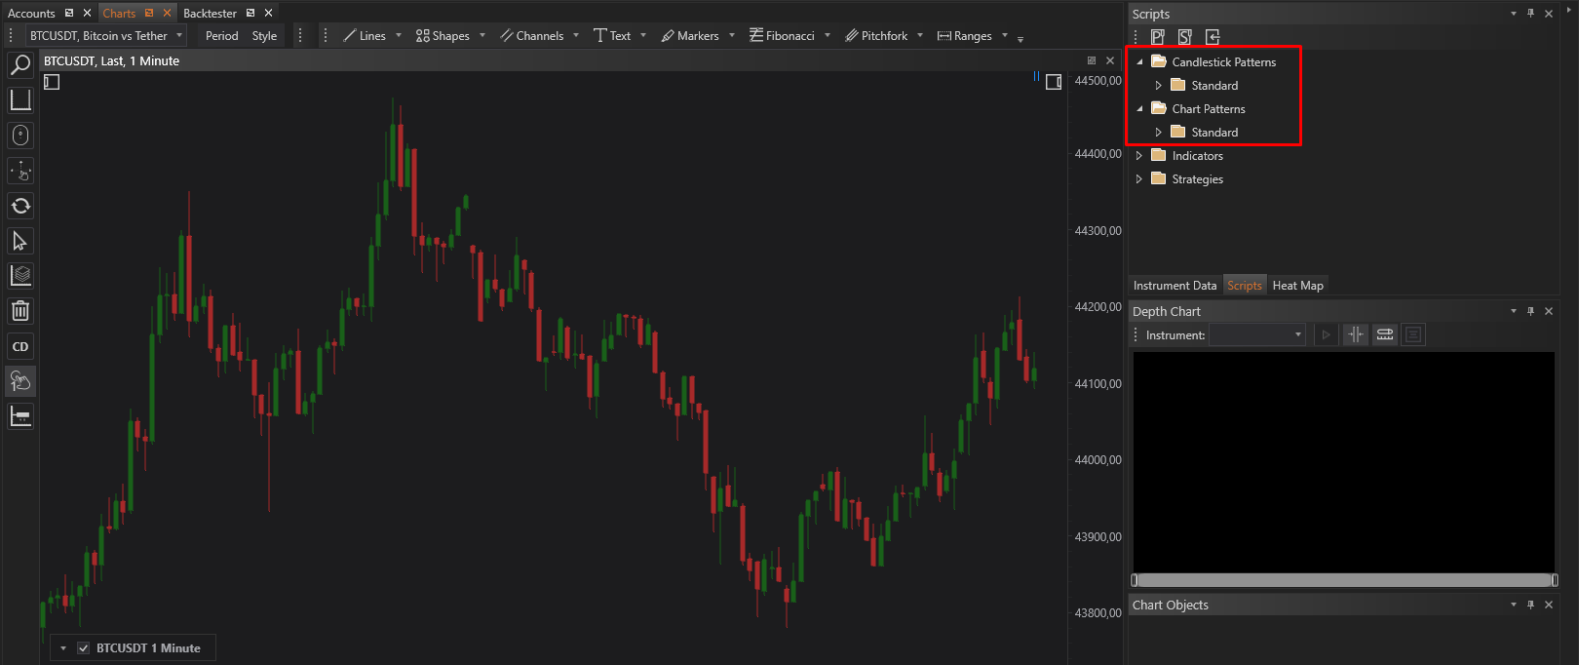Open the Scripts bottom tab
This screenshot has height=665, width=1579.
tap(1245, 286)
